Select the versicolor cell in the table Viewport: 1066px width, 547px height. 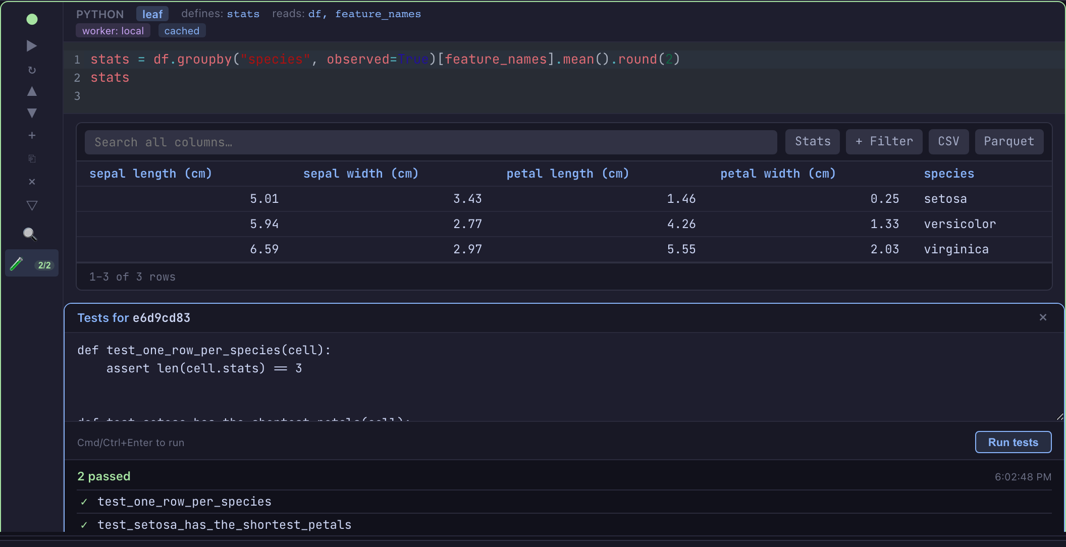tap(960, 224)
